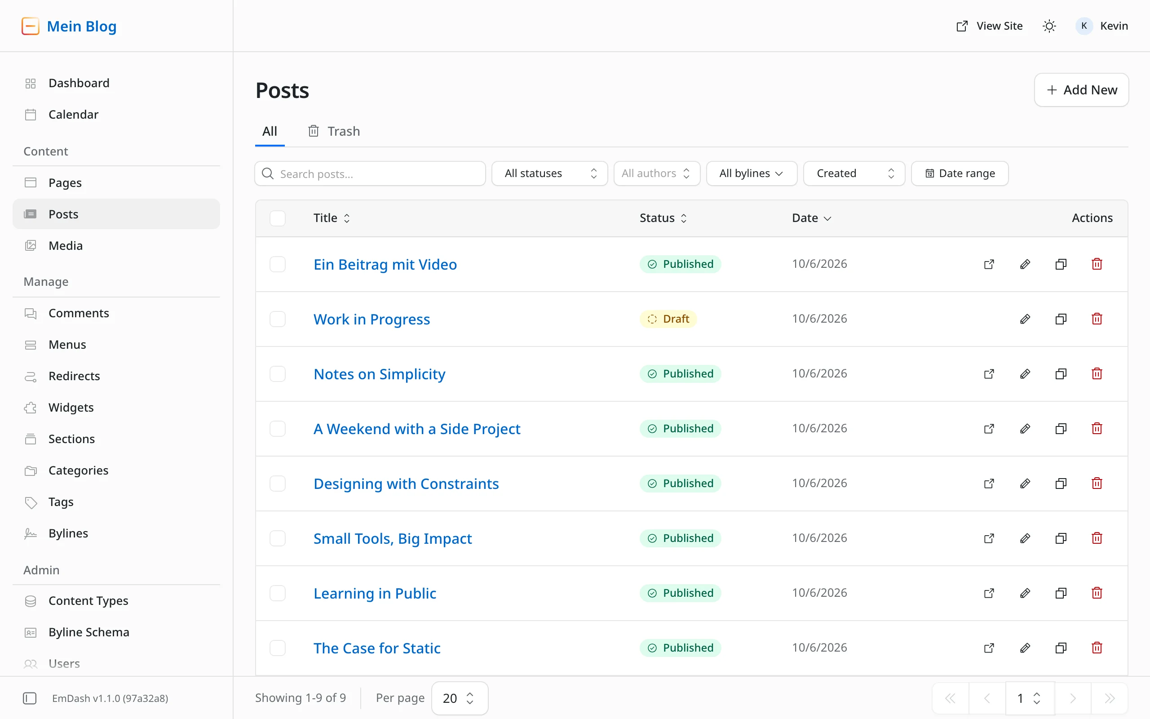Image resolution: width=1150 pixels, height=719 pixels.
Task: Open the All bylines dropdown
Action: [x=751, y=173]
